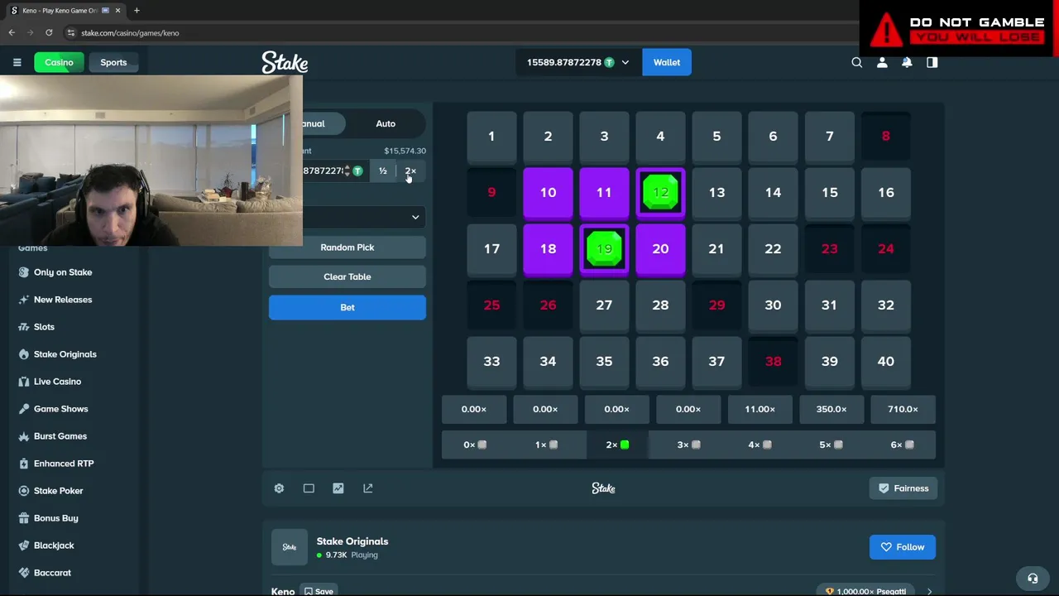Open the Sports section

click(x=113, y=62)
